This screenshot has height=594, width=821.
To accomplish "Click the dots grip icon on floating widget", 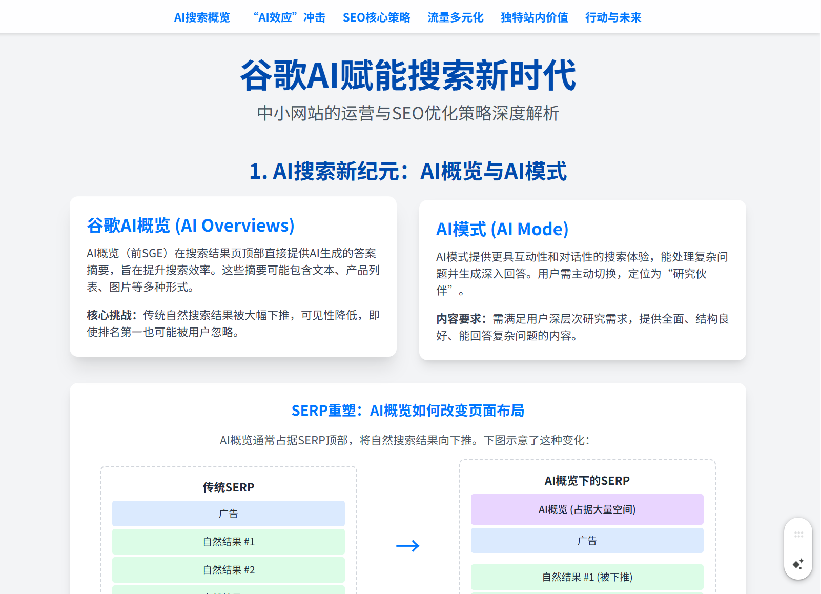I will [x=798, y=535].
